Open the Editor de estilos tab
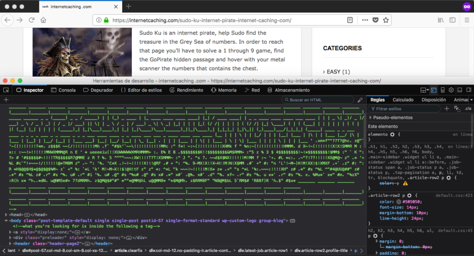This screenshot has width=474, height=256. point(141,90)
